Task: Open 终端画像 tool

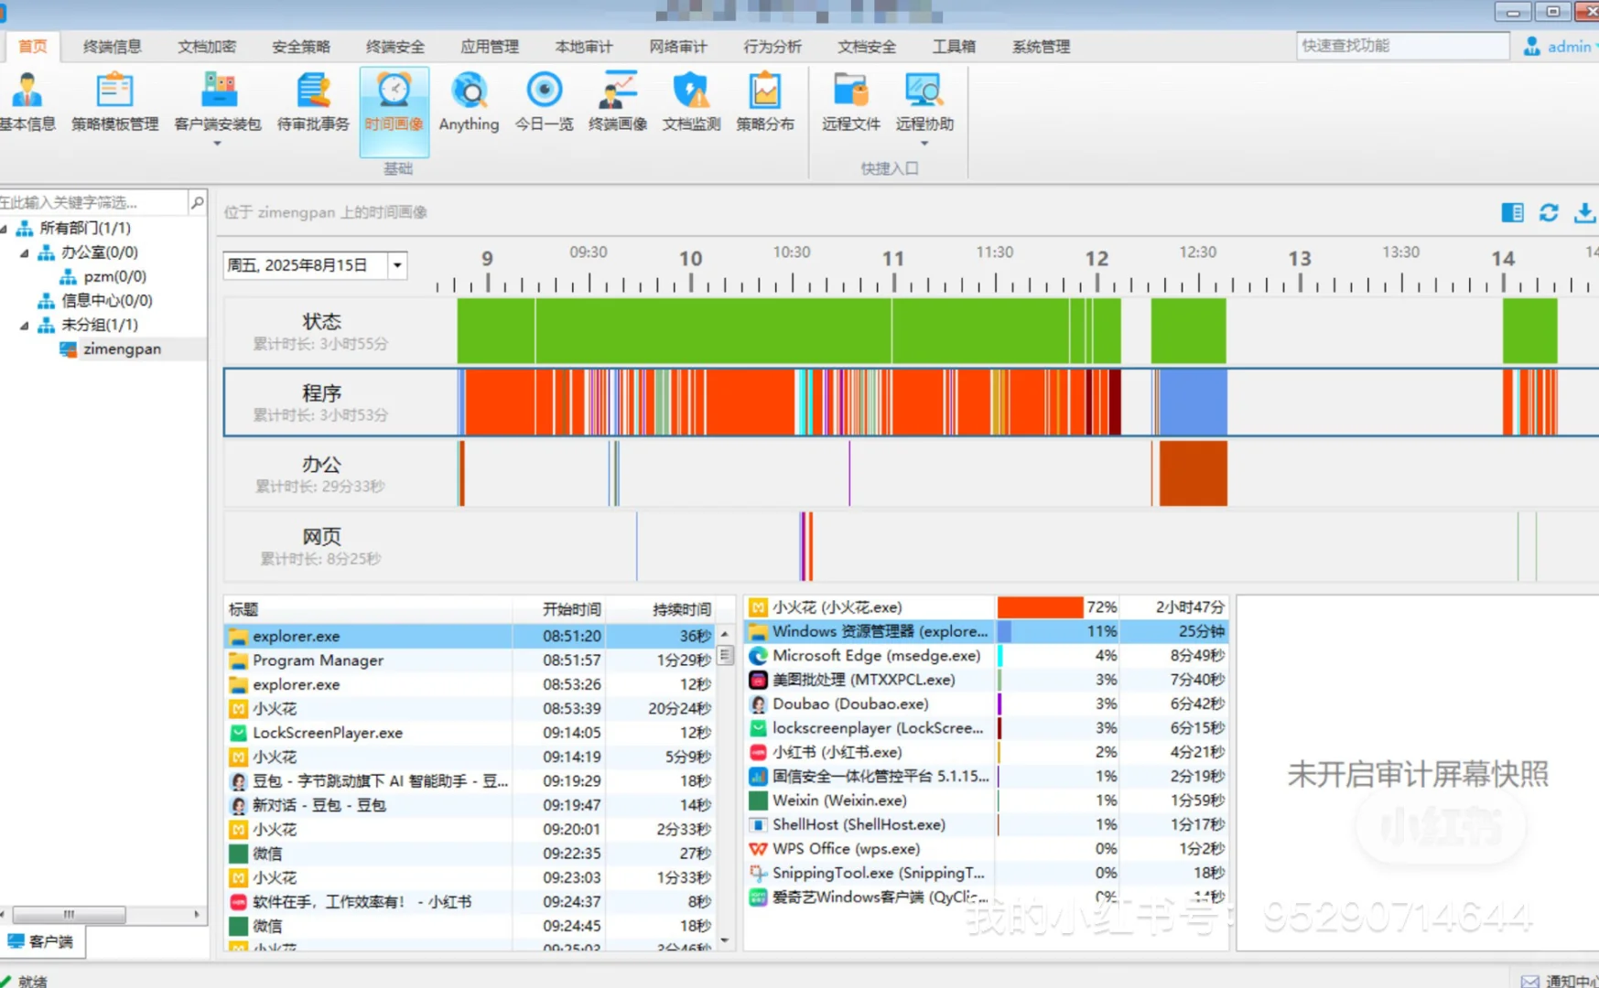Action: pos(618,102)
